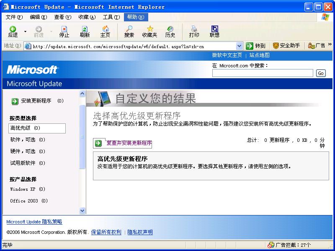This screenshot has width=335, height=251.
Task: Click the sidebar scroll up arrow
Action: click(x=82, y=93)
